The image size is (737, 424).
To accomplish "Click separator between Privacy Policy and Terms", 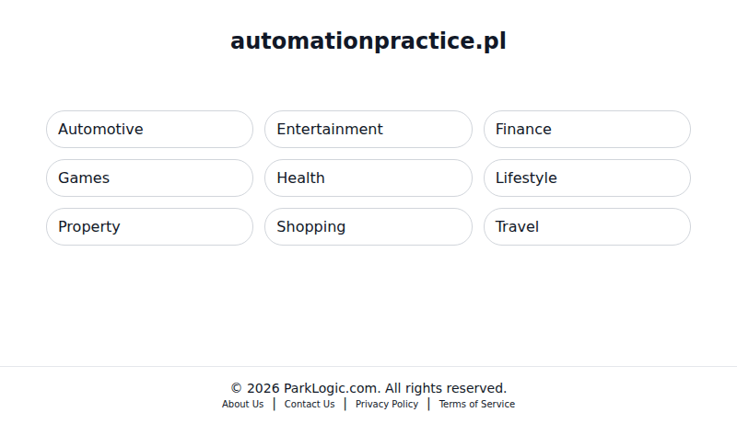I will [x=428, y=404].
